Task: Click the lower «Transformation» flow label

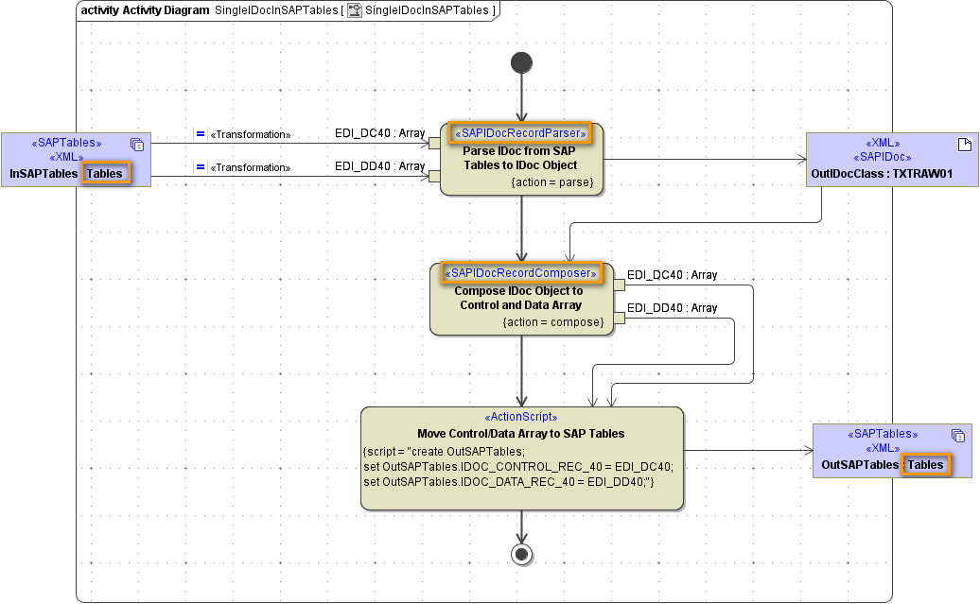Action: (250, 167)
